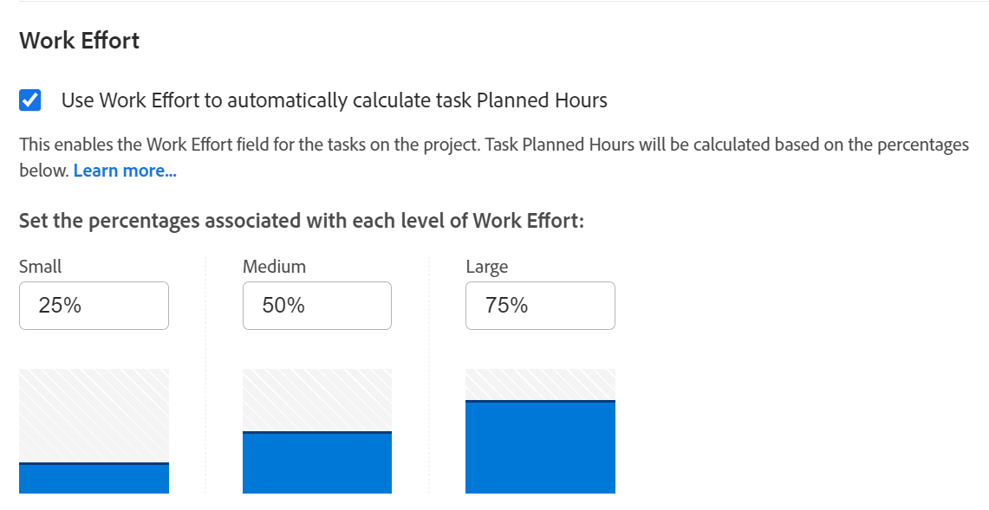Click the blue filled portion of the Small bar
Screen dimensions: 989x510
point(94,480)
